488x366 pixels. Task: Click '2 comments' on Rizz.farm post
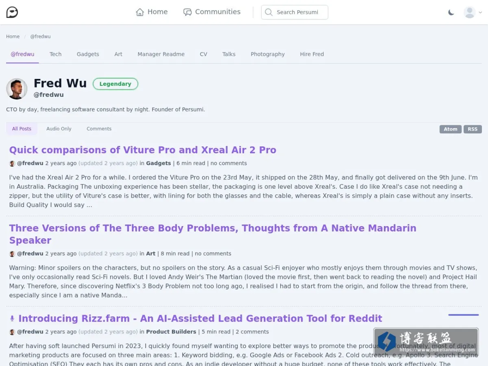coord(252,331)
